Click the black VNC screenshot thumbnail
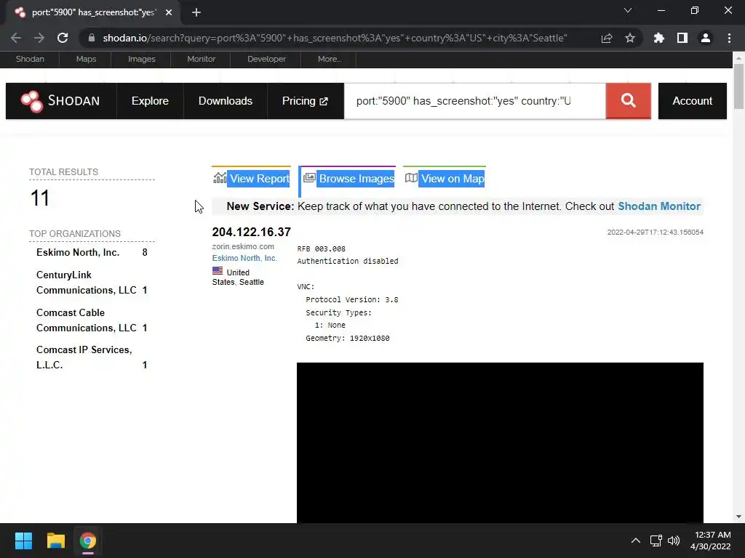 pyautogui.click(x=500, y=442)
